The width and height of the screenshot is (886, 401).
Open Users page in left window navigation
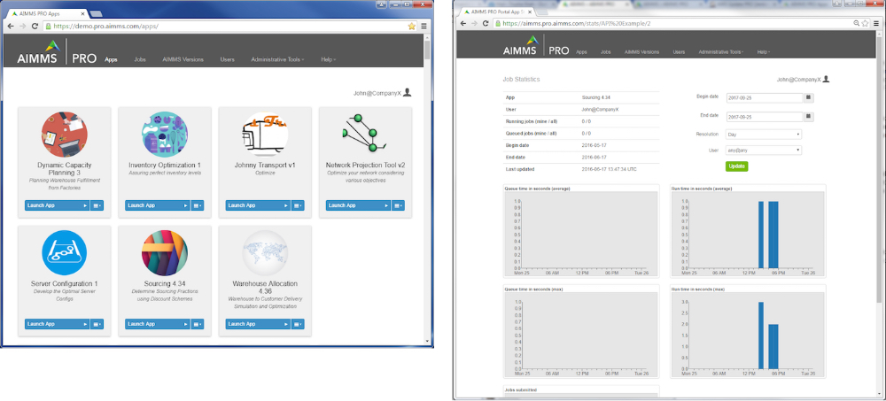[227, 59]
